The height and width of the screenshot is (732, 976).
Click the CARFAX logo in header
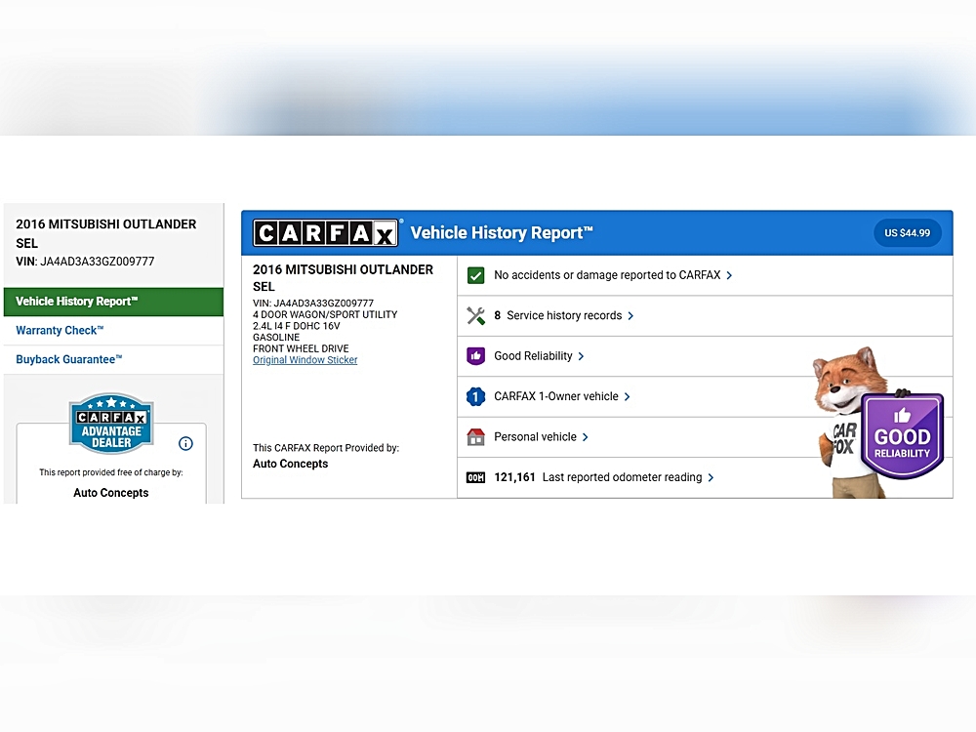coord(326,233)
